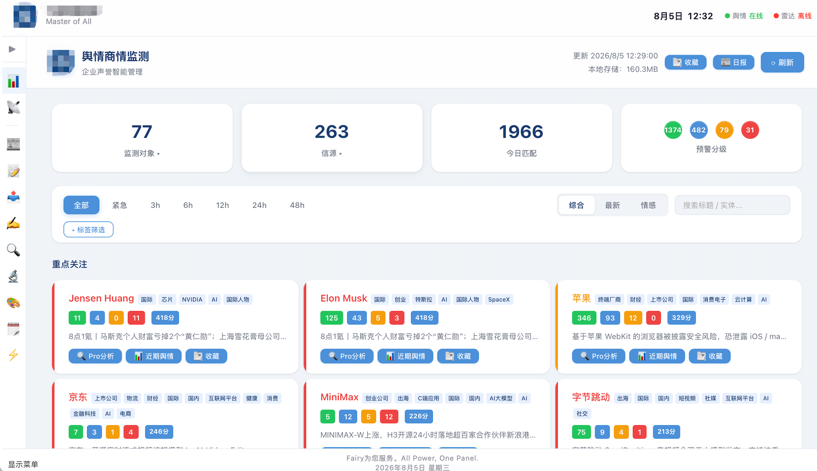Run Pro分析 for 苹果

tap(599, 356)
